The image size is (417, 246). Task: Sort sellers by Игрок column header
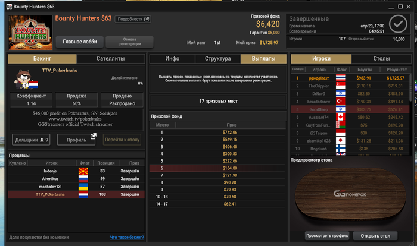click(52, 163)
